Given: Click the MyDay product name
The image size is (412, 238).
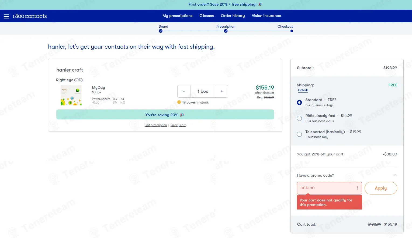Looking at the screenshot, I should coord(98,87).
